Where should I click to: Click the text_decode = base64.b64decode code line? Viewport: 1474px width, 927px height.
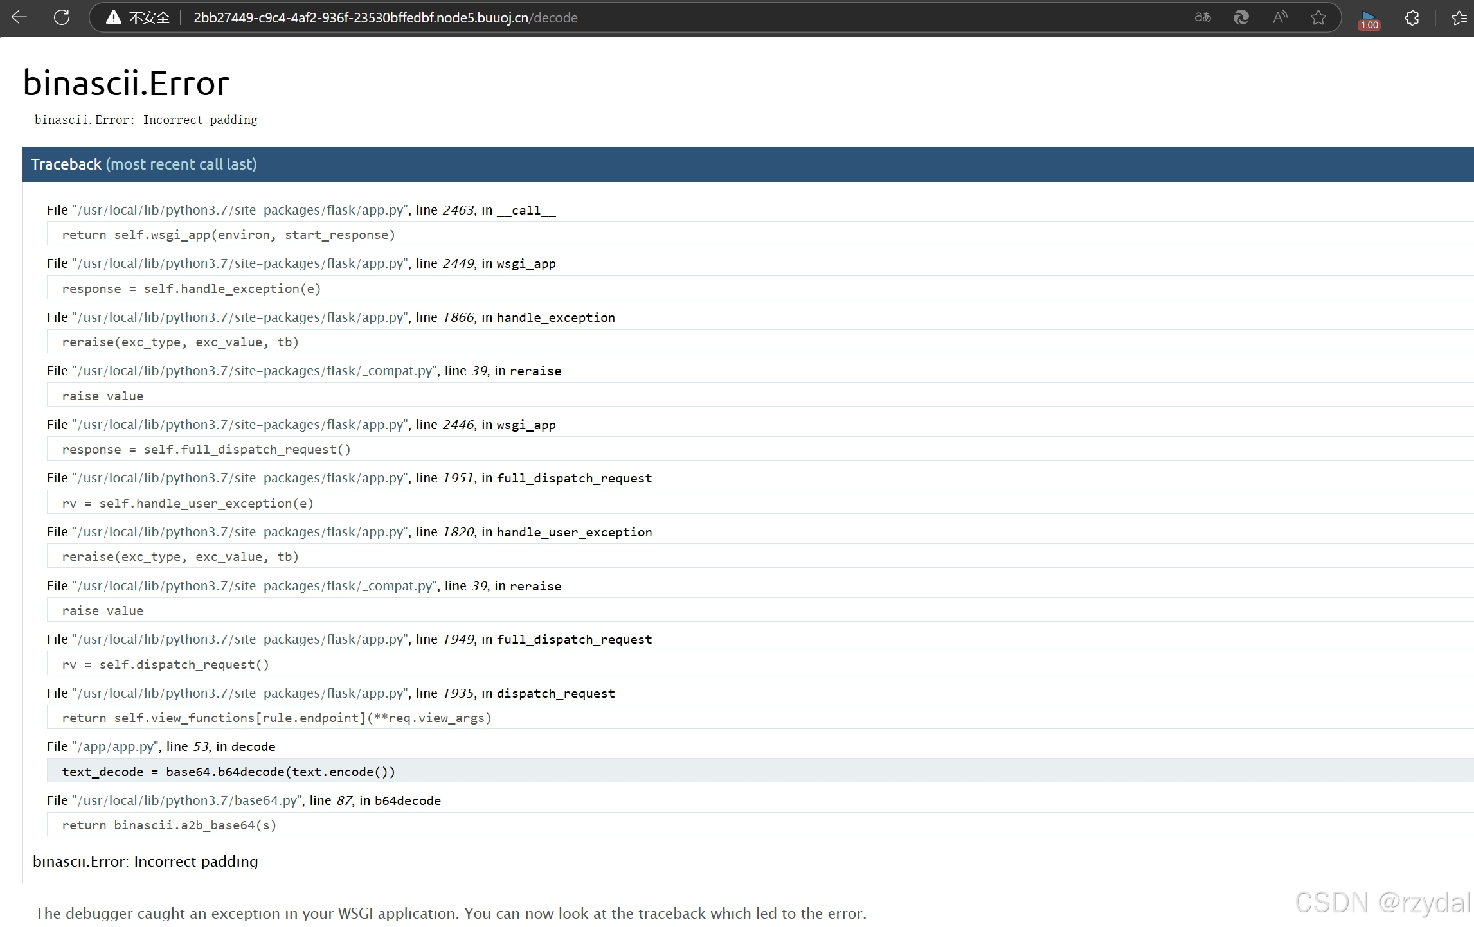[x=228, y=772]
